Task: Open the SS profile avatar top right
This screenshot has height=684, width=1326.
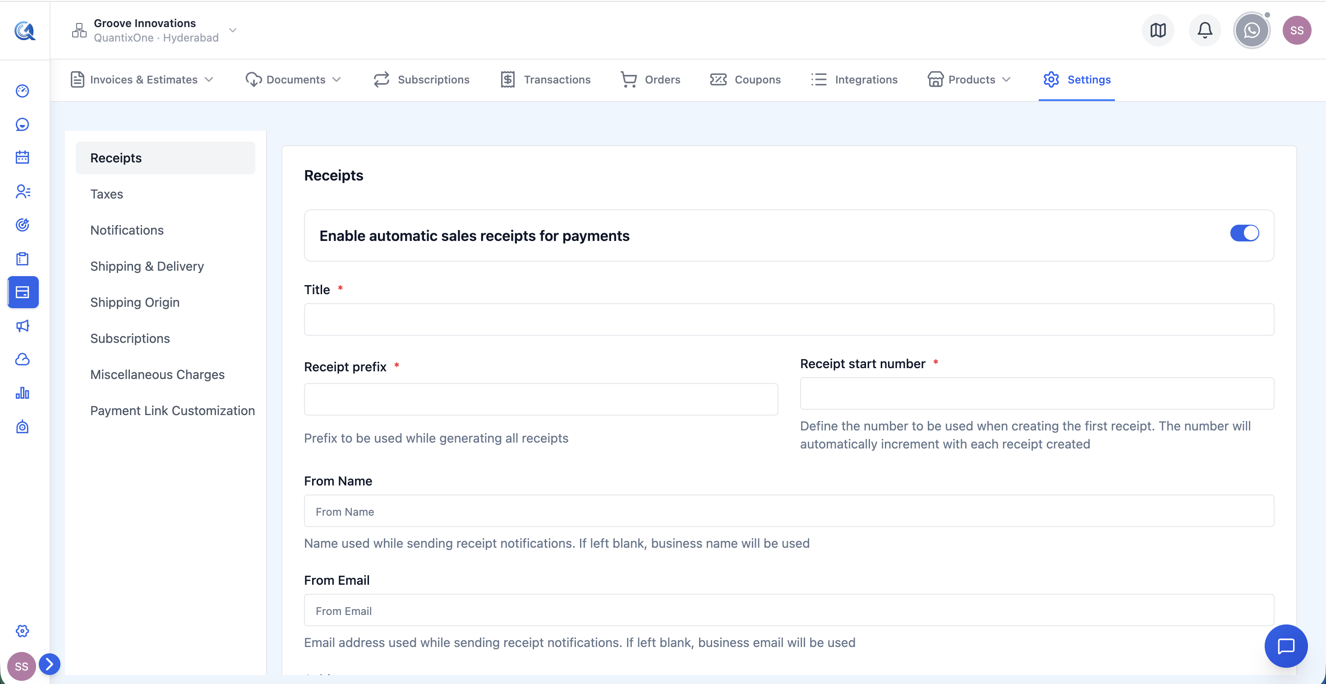Action: [1296, 30]
